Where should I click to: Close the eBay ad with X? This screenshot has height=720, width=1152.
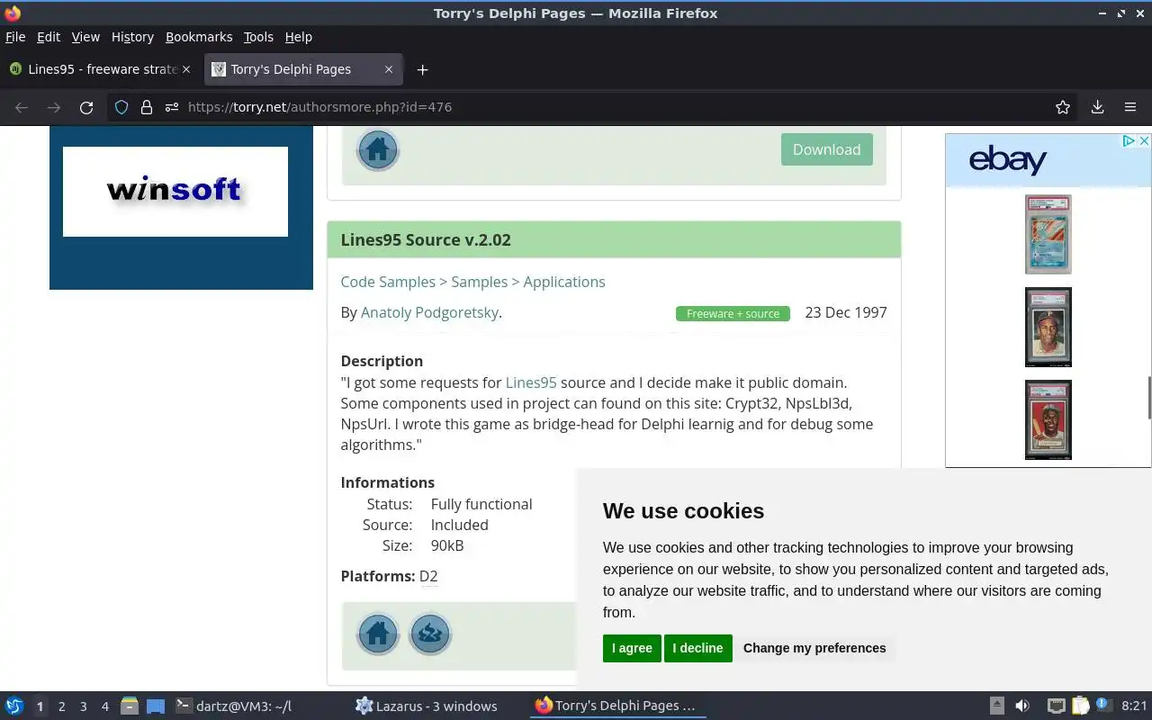point(1144,141)
